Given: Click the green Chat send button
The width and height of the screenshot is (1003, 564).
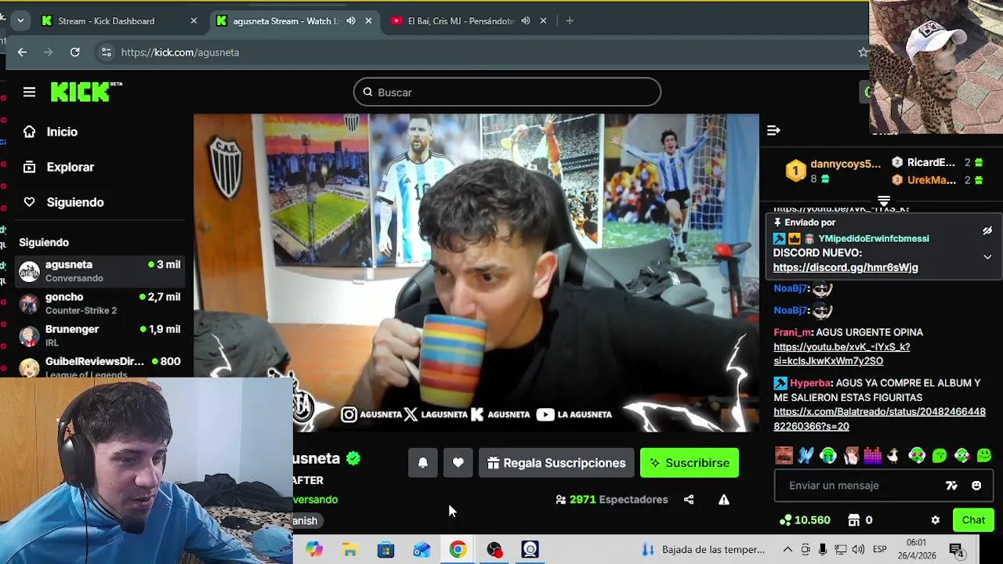Looking at the screenshot, I should point(973,520).
